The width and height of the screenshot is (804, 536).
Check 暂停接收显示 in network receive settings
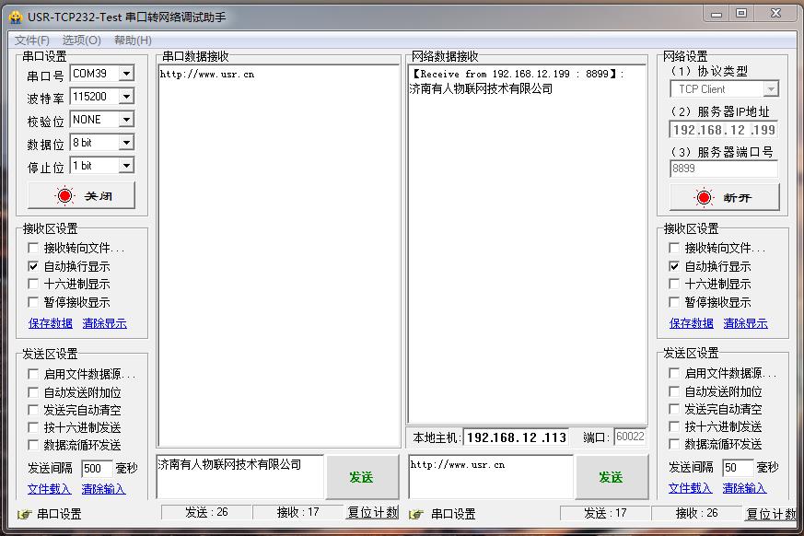[x=675, y=302]
